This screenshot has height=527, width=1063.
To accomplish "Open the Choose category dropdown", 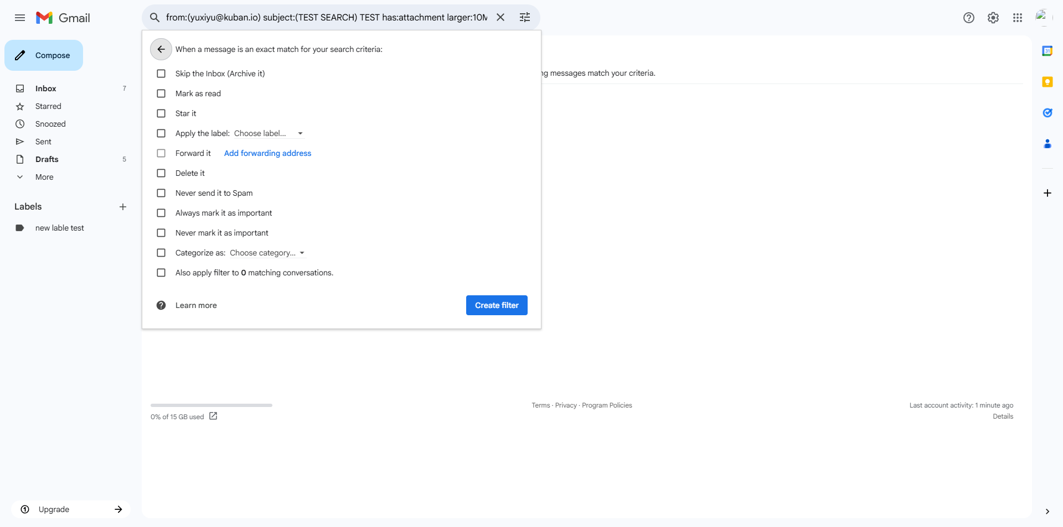I will [267, 253].
